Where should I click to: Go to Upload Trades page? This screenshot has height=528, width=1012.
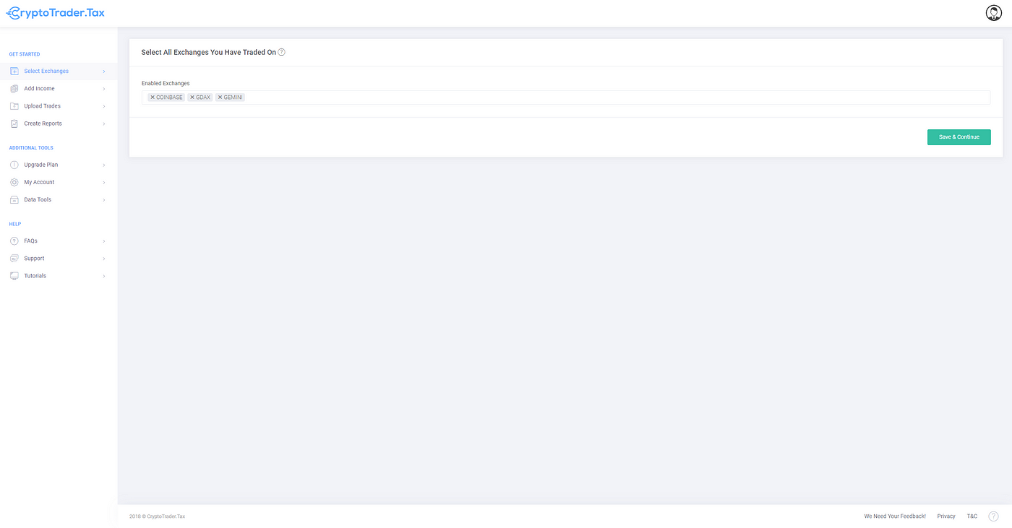(59, 106)
